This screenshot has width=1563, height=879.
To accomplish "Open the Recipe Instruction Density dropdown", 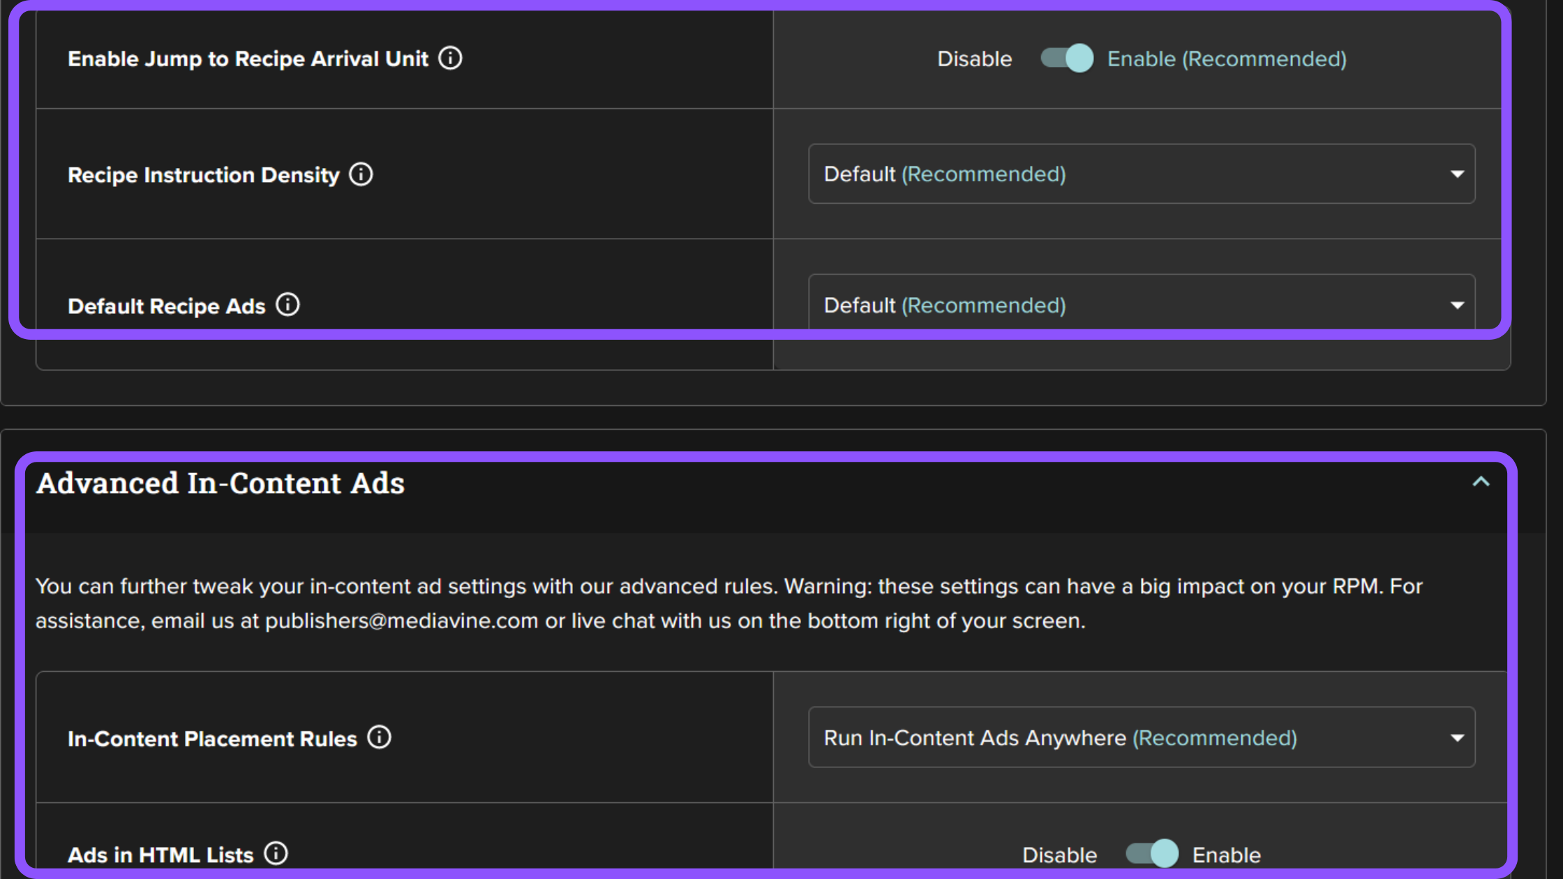I will click(1141, 174).
